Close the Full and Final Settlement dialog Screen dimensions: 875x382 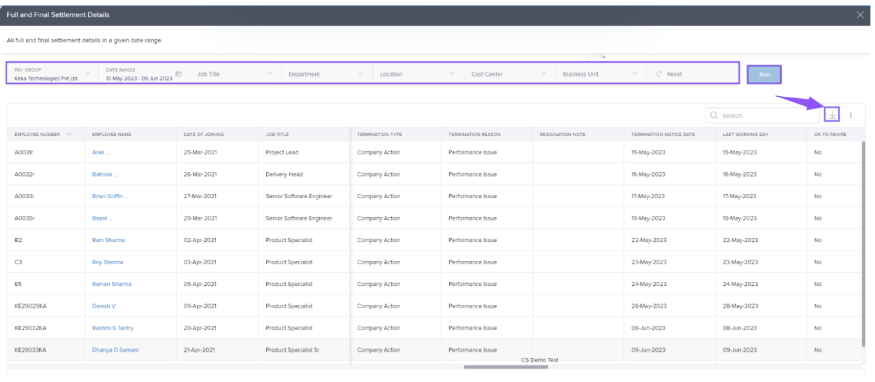[860, 14]
